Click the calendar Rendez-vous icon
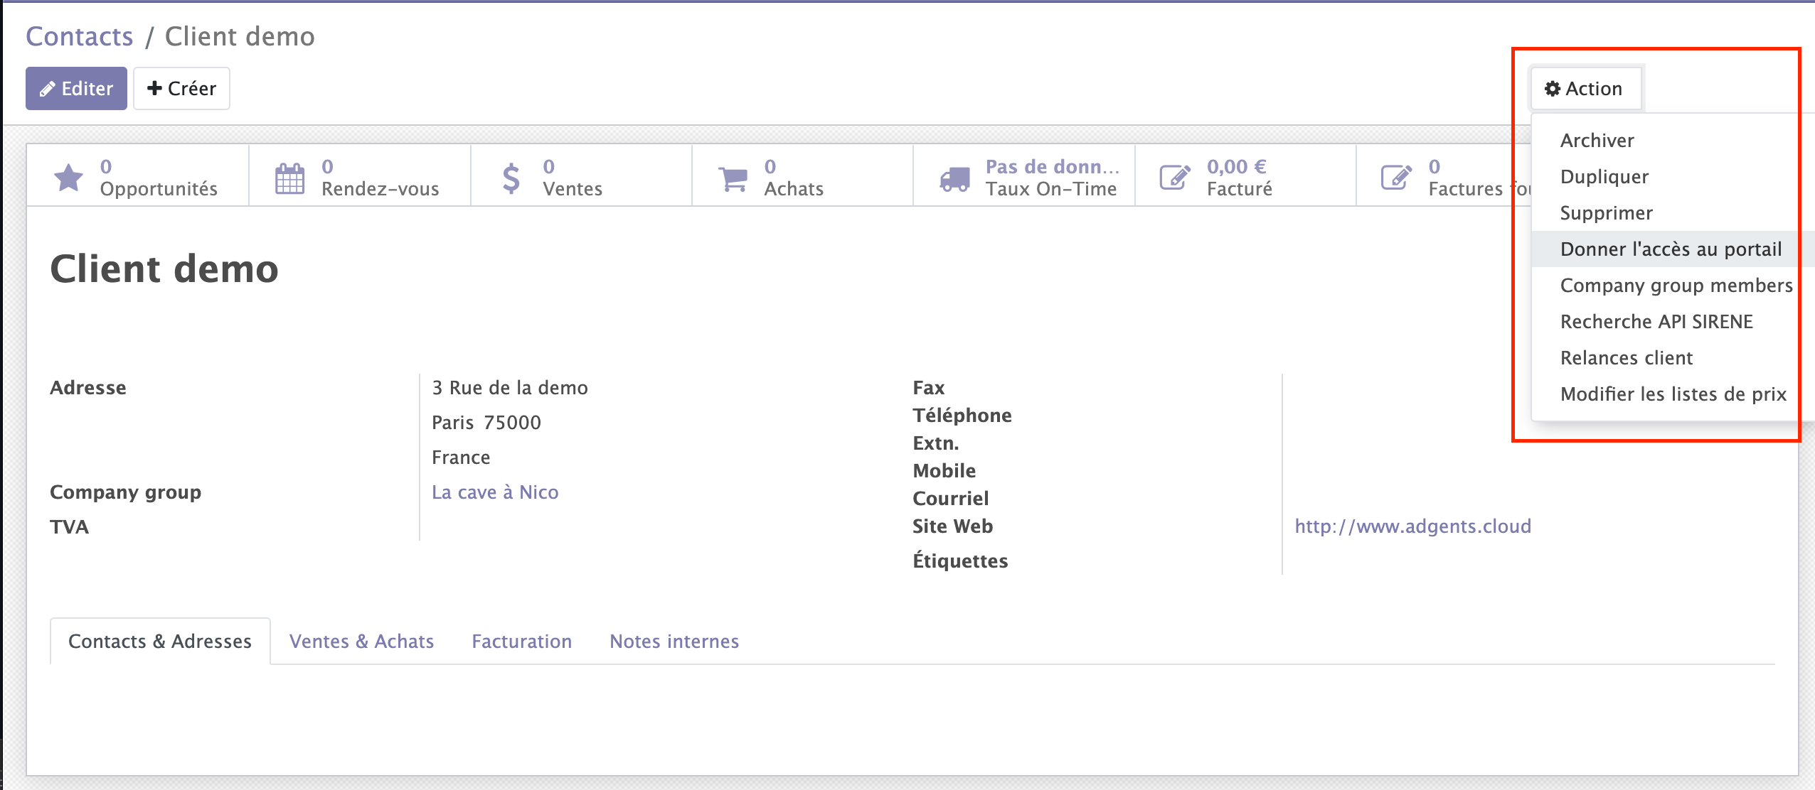1815x790 pixels. pyautogui.click(x=289, y=178)
